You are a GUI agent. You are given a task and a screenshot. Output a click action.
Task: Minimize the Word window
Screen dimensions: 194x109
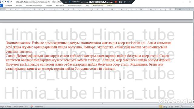183,2
